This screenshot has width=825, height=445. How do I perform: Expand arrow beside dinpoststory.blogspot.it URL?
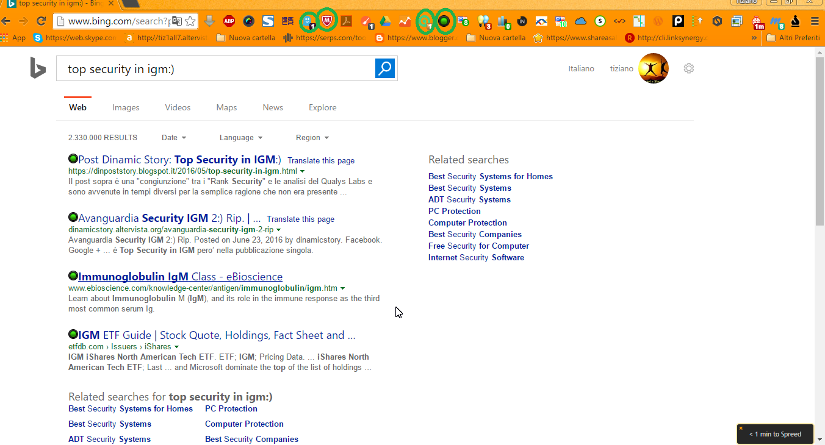click(303, 171)
